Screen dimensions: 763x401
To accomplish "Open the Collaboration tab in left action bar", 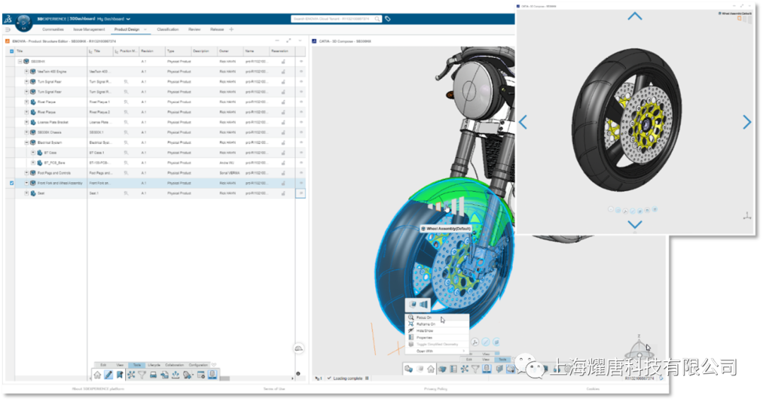I will [175, 365].
